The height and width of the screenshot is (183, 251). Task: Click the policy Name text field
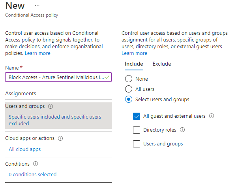55,77
